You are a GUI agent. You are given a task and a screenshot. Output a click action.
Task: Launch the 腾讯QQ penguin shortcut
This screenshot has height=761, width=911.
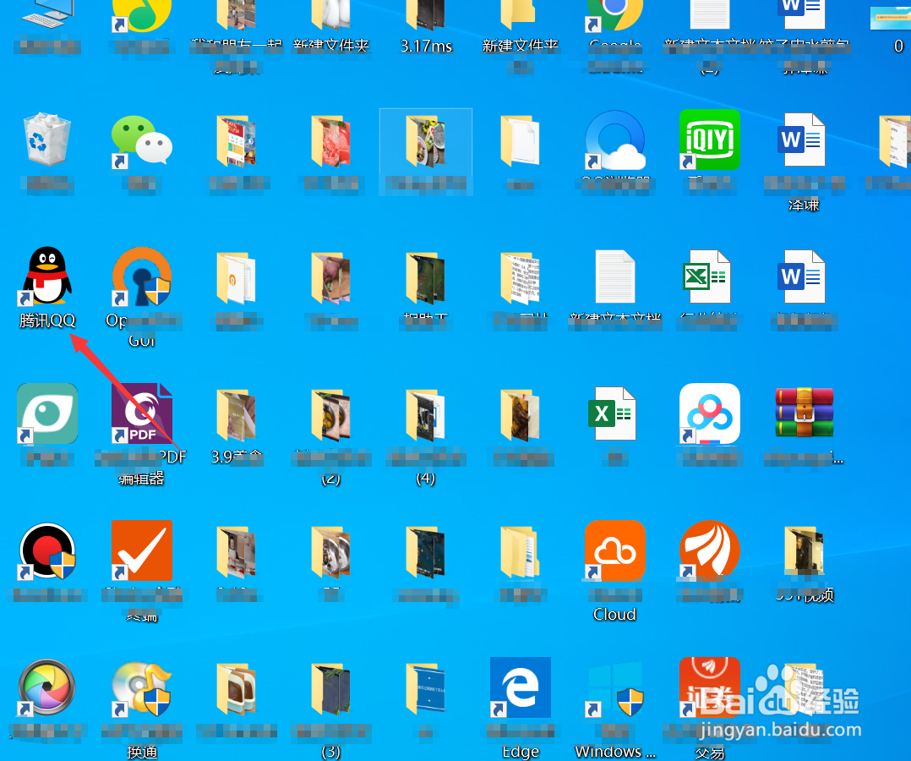(x=47, y=276)
